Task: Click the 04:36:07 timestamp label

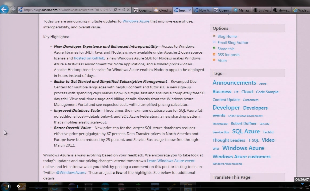Action: [302, 179]
